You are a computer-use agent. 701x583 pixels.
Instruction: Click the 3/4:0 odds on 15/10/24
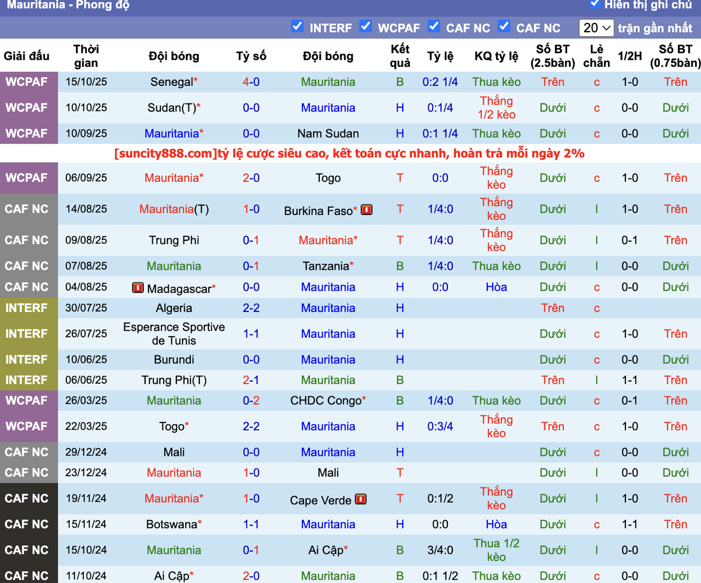pos(440,550)
